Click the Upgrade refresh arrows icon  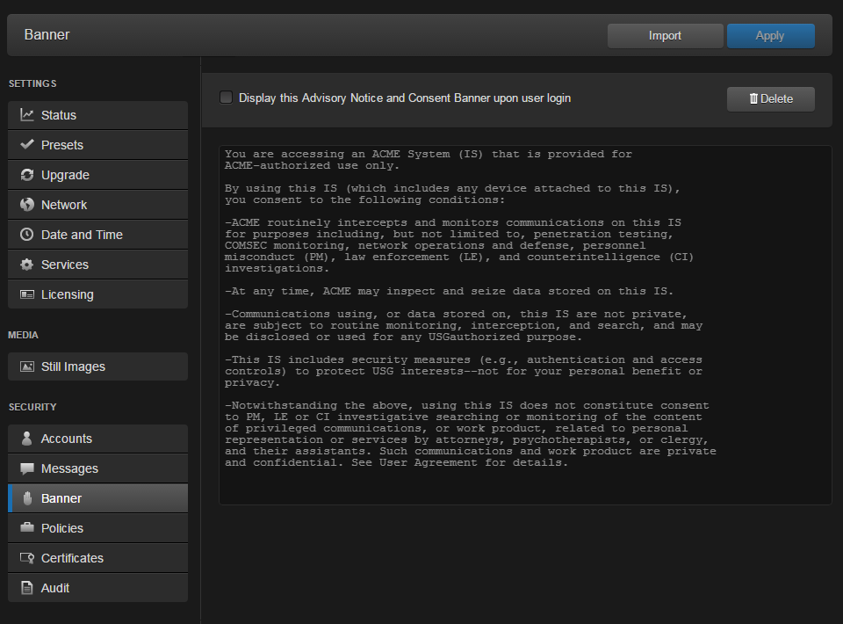pyautogui.click(x=27, y=175)
